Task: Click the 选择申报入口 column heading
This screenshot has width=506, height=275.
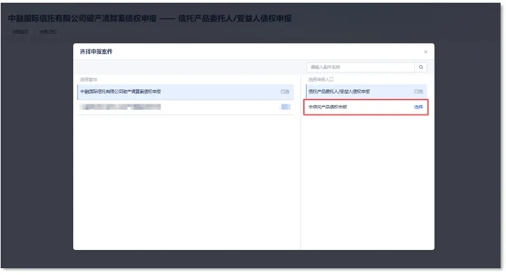Action: pos(321,80)
